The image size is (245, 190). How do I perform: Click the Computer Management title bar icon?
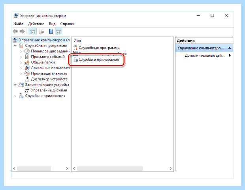click(16, 16)
